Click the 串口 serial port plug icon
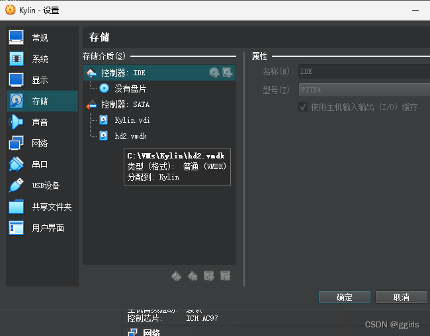This screenshot has width=430, height=336. 16,164
